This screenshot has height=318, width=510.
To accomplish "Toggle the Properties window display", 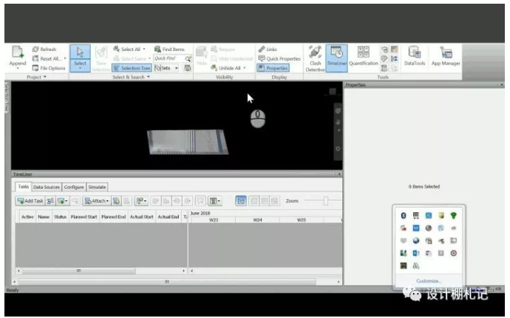I will 273,68.
